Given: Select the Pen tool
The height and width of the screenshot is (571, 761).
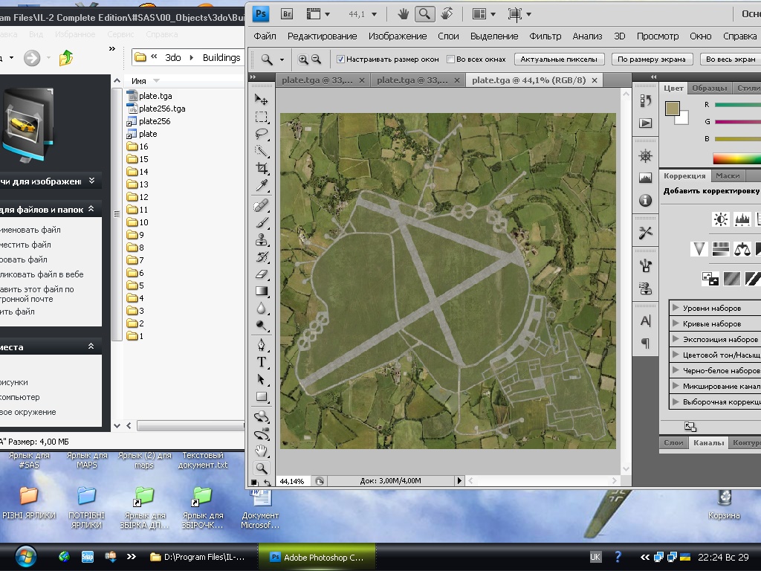Looking at the screenshot, I should [x=262, y=345].
